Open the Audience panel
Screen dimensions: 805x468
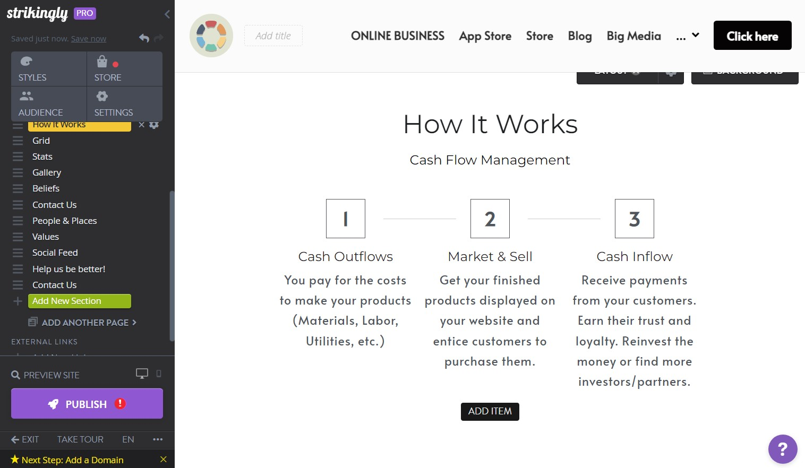tap(40, 103)
